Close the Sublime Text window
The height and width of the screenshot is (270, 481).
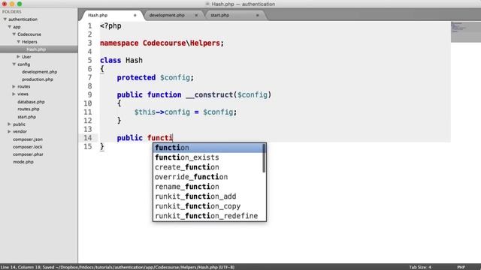(5, 4)
